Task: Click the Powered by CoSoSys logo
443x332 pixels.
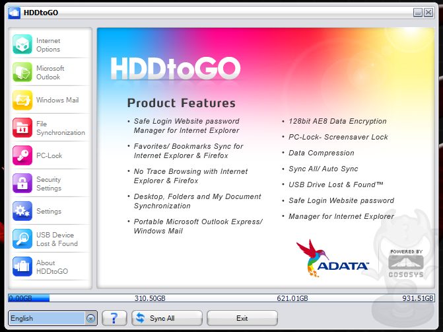Action: point(406,263)
